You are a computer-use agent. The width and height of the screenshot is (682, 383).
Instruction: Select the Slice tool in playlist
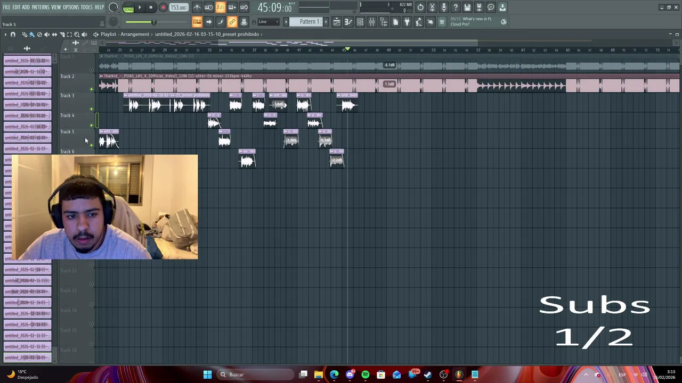pos(62,35)
